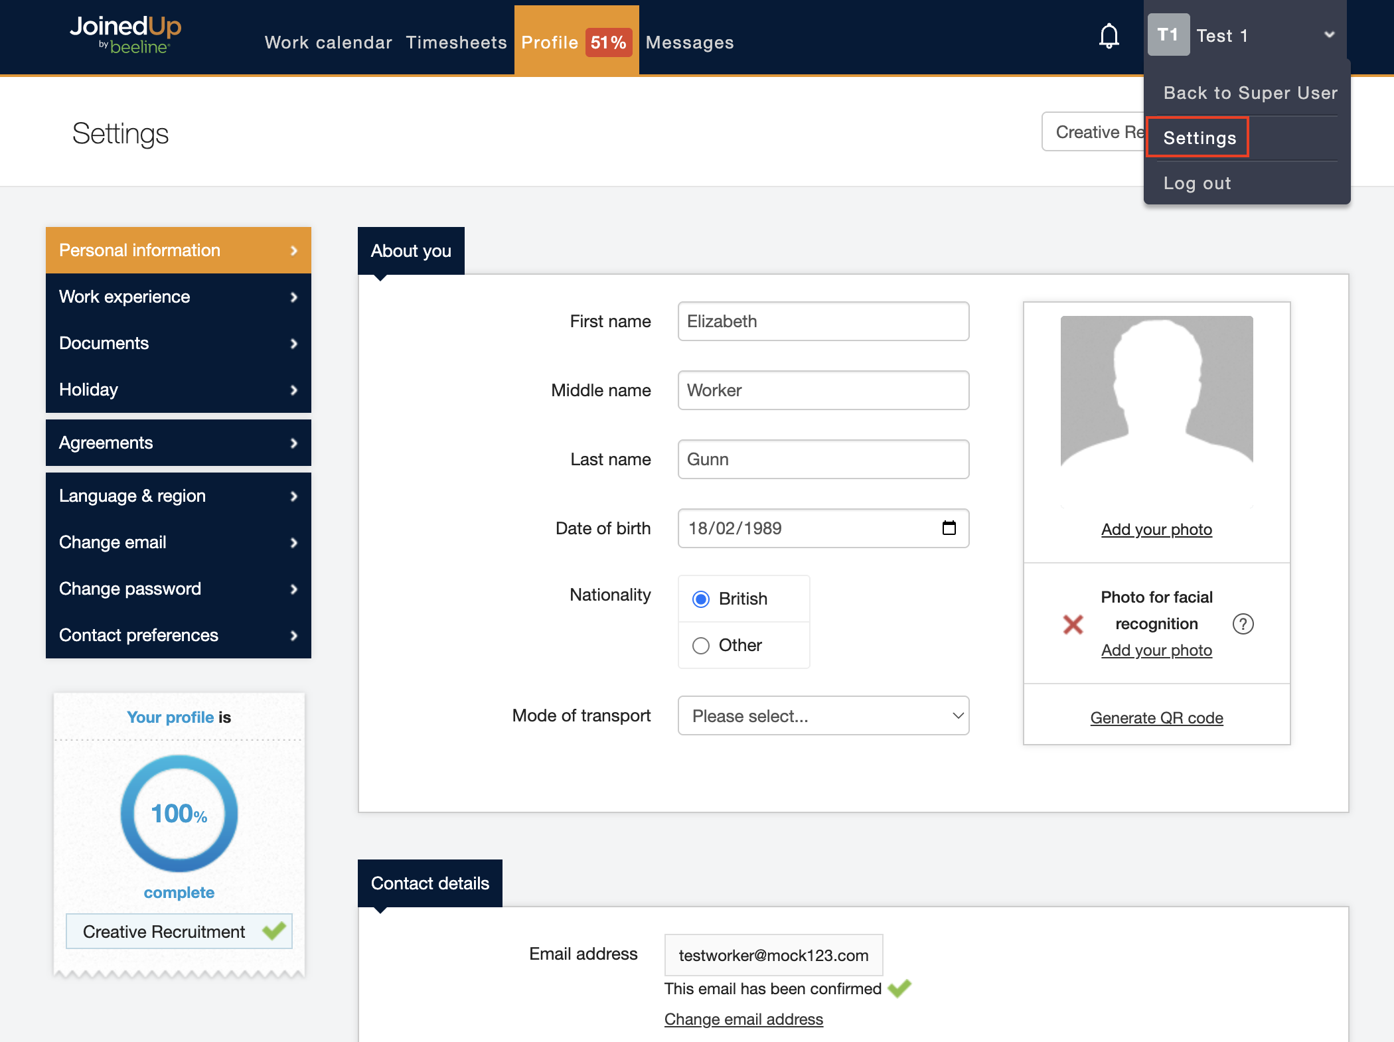Viewport: 1394px width, 1042px height.
Task: Click the red X facial recognition status icon
Action: pyautogui.click(x=1073, y=624)
